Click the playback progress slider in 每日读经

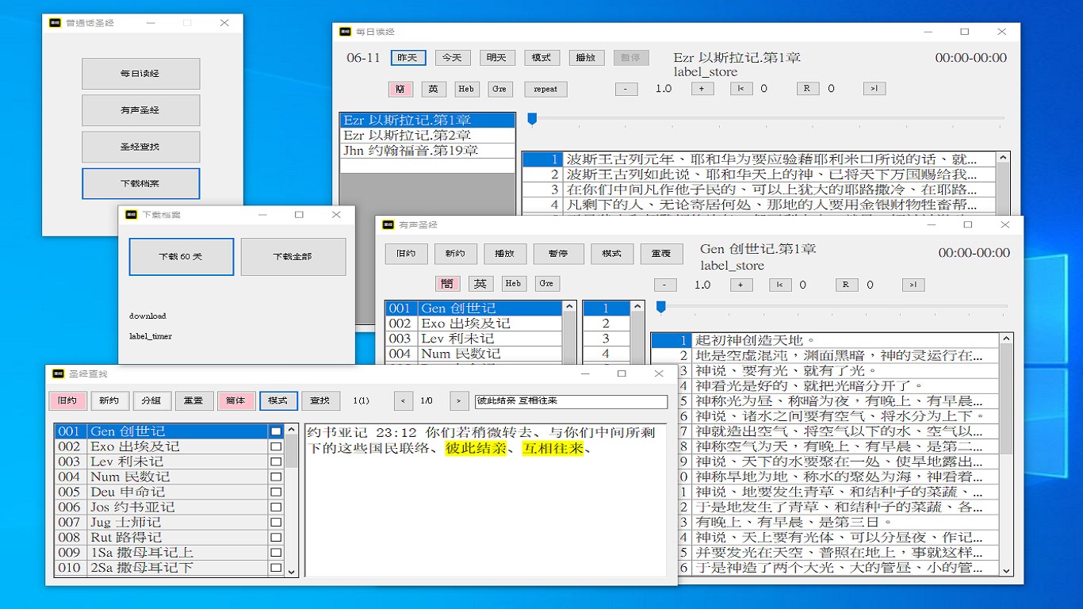coord(767,119)
